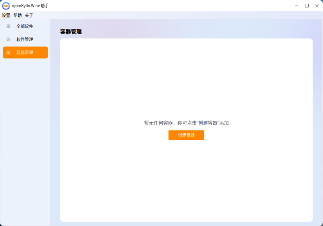Click the 暂无任何容器 hint text

click(x=186, y=123)
